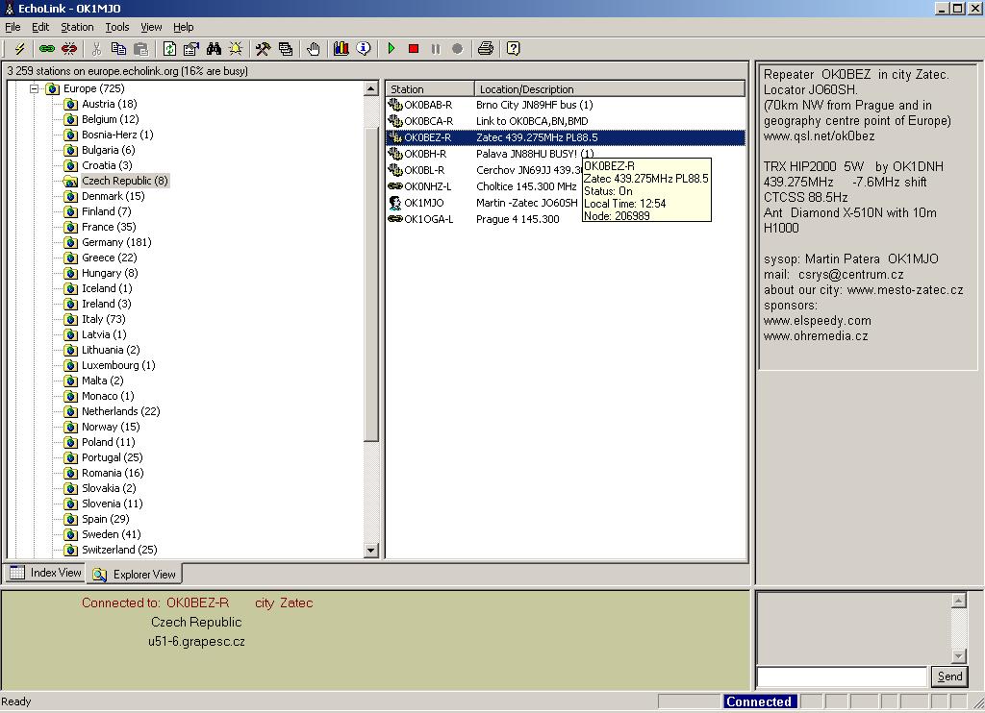Open the Station menu
The width and height of the screenshot is (985, 713).
(77, 27)
